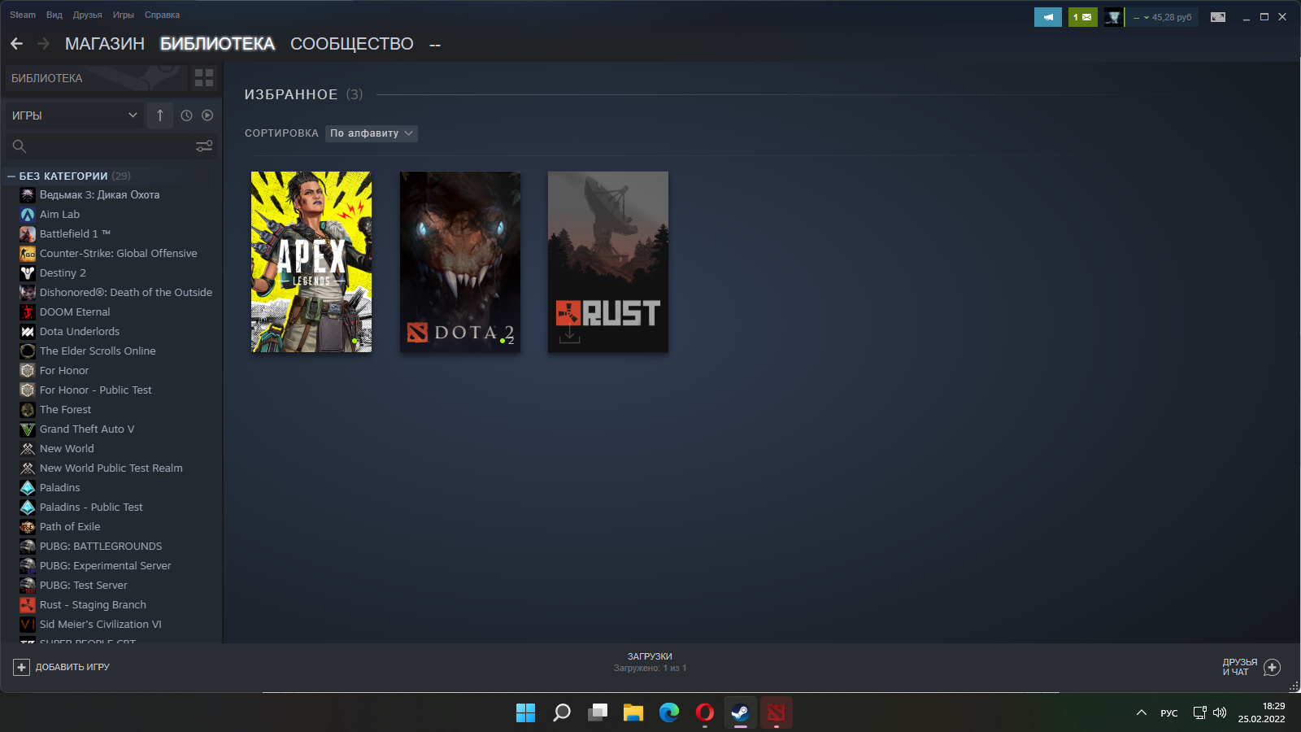This screenshot has height=732, width=1301.
Task: Show hidden tray icons chevron
Action: (1142, 712)
